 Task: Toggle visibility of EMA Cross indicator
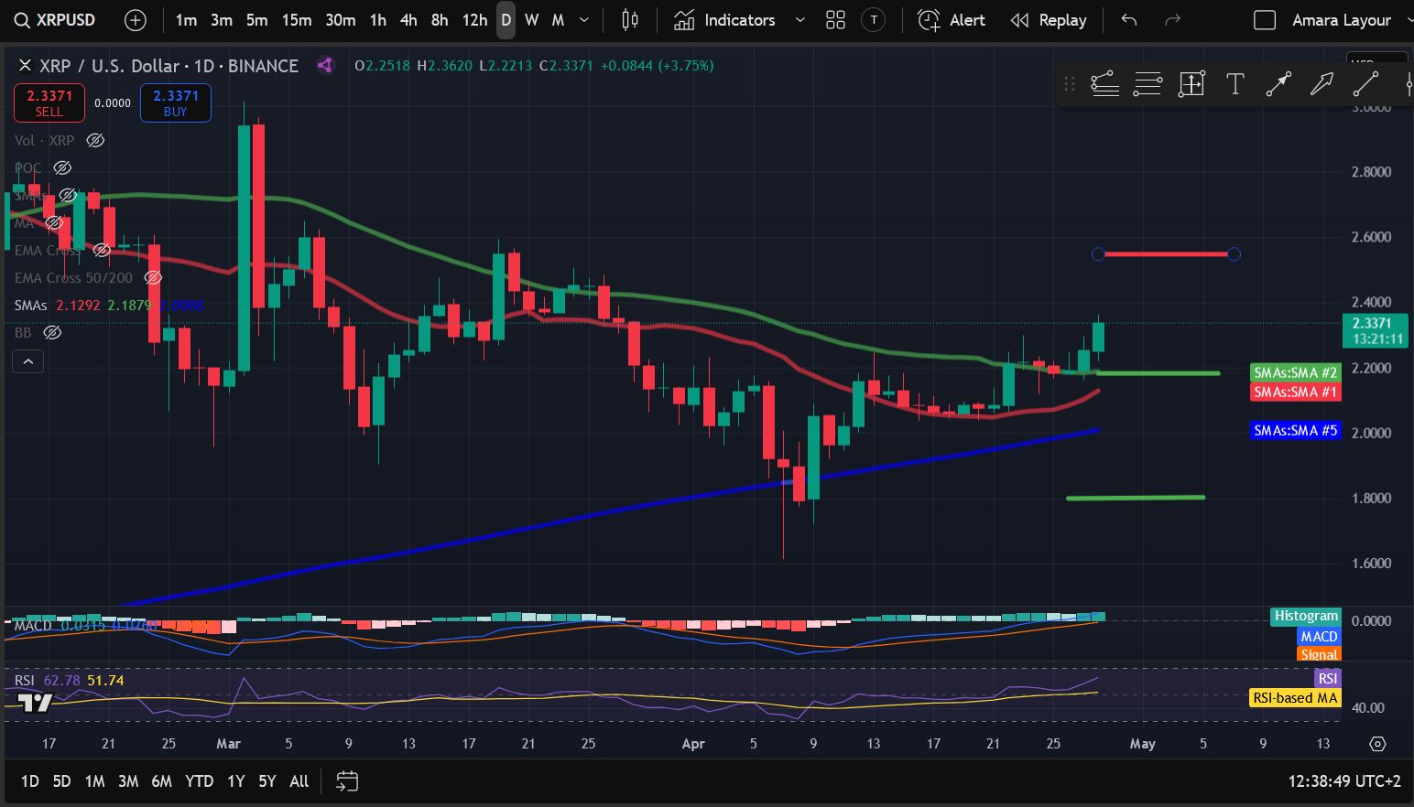[102, 250]
